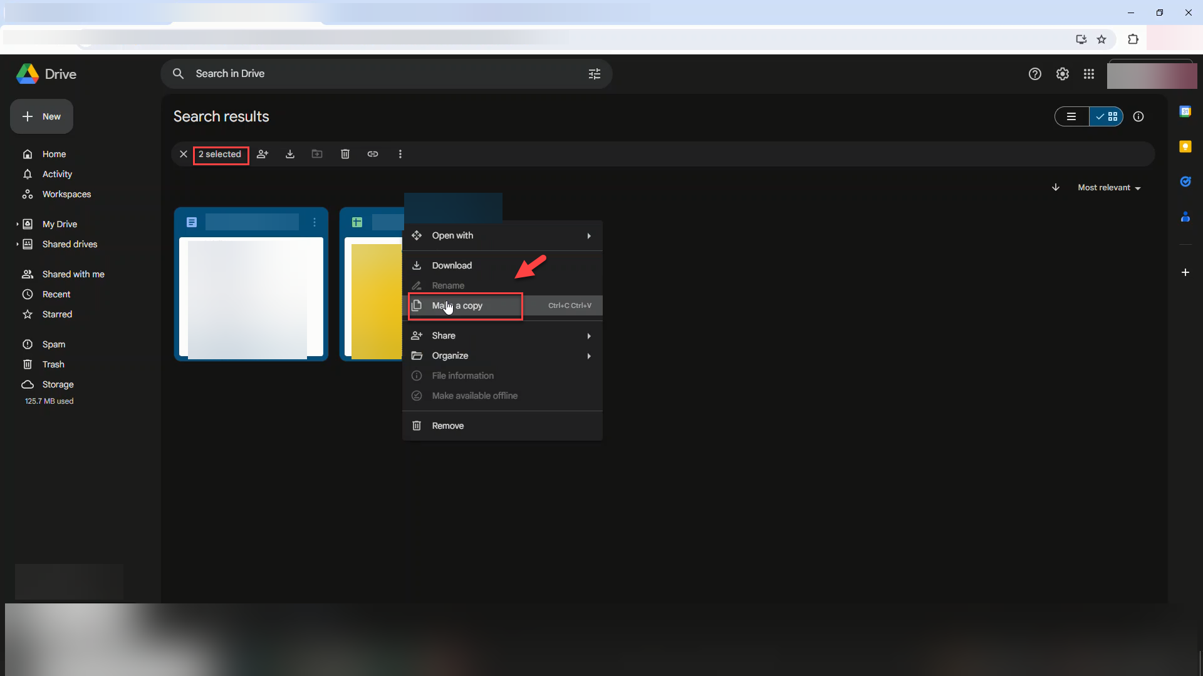The image size is (1203, 676).
Task: Open the Google apps grid launcher
Action: [x=1089, y=74]
